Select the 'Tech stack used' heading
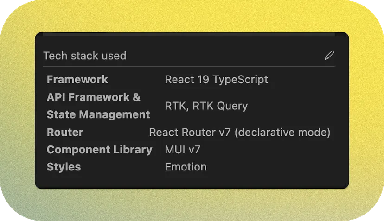 point(85,56)
